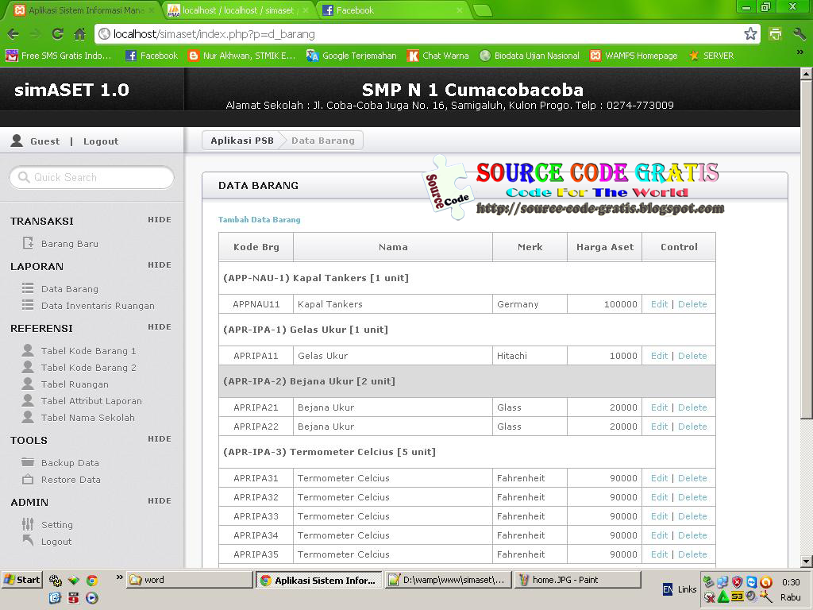Hide the TRANSAKSI section

point(160,220)
